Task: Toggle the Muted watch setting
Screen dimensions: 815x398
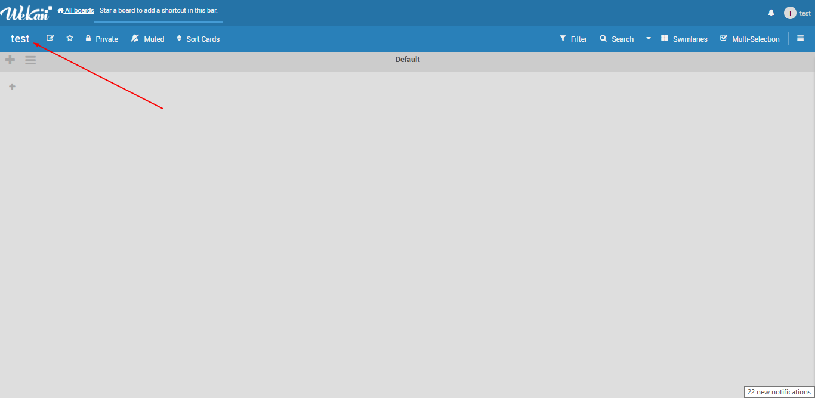Action: click(147, 39)
